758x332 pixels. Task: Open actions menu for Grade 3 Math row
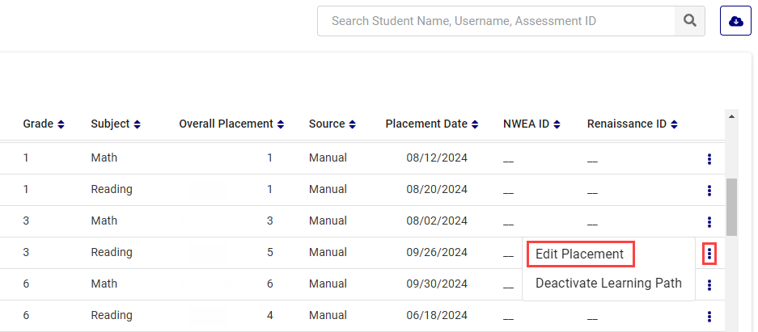pyautogui.click(x=709, y=222)
